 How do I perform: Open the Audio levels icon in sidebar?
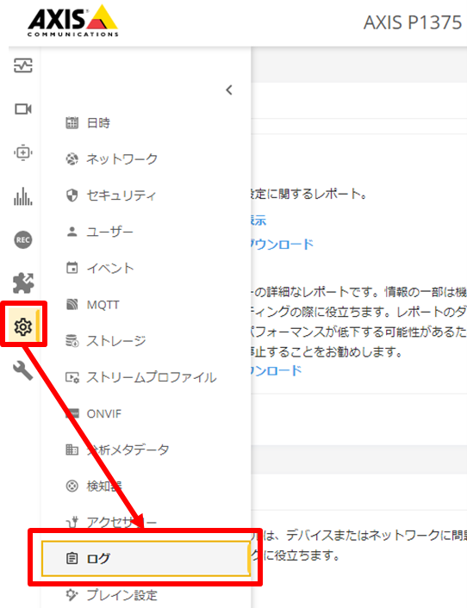click(x=23, y=196)
